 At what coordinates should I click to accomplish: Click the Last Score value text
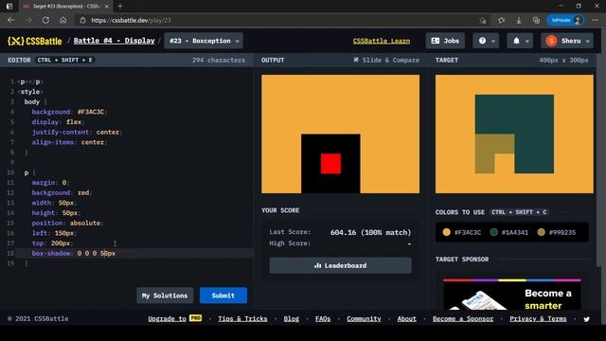tap(370, 232)
